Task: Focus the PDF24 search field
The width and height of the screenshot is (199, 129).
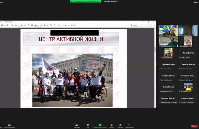Action: pos(140,25)
